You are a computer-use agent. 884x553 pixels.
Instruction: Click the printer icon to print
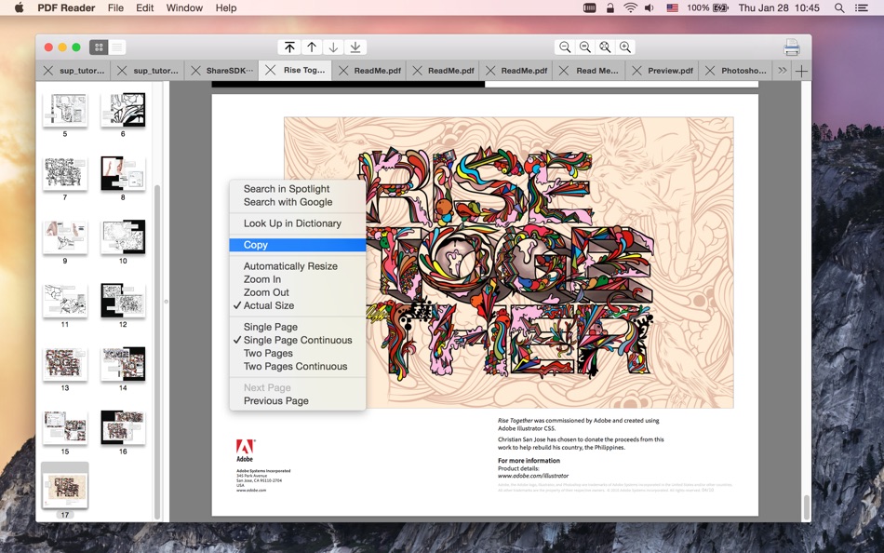tap(791, 47)
